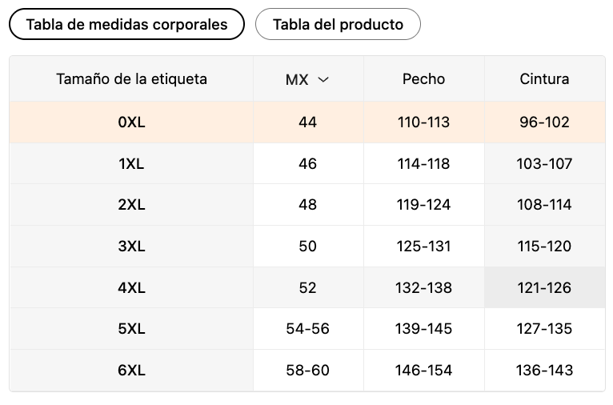Open the MX size region dropdown chevron
The width and height of the screenshot is (613, 405).
pyautogui.click(x=323, y=79)
